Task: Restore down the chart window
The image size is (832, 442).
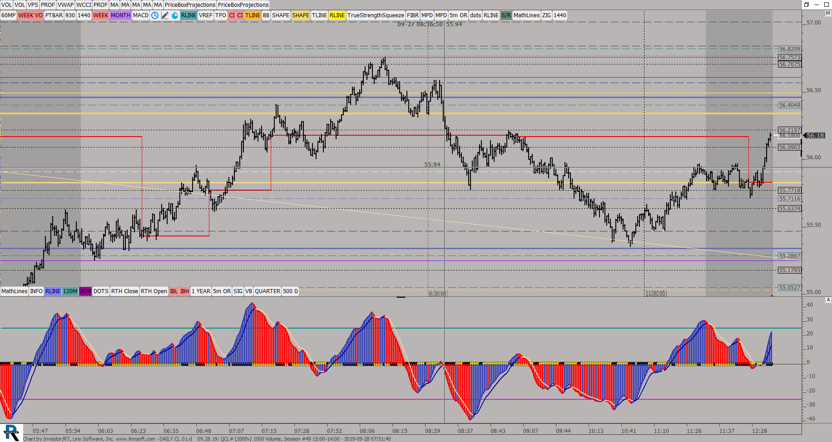Action: coord(807,5)
